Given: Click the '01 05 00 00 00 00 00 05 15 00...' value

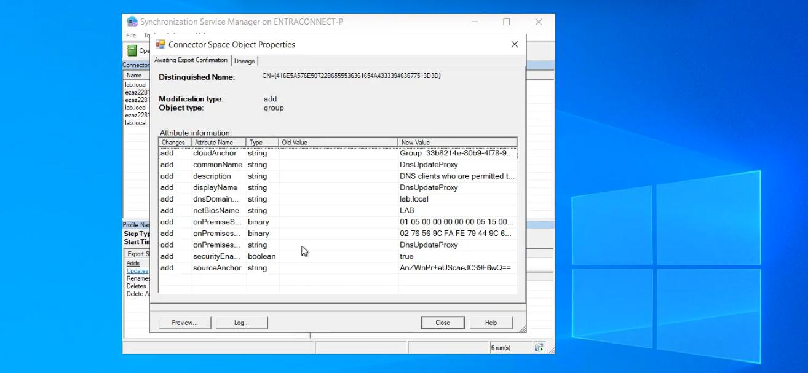Looking at the screenshot, I should click(x=456, y=222).
